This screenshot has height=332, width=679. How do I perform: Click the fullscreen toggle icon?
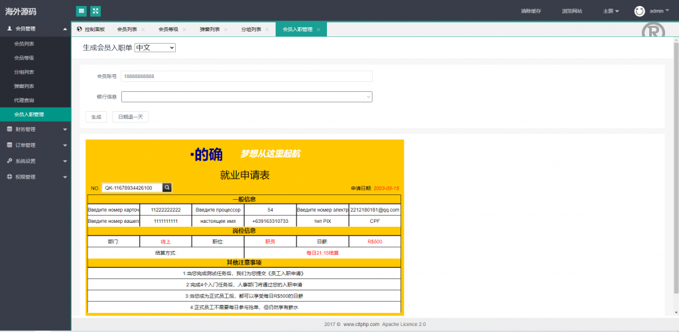pos(95,11)
